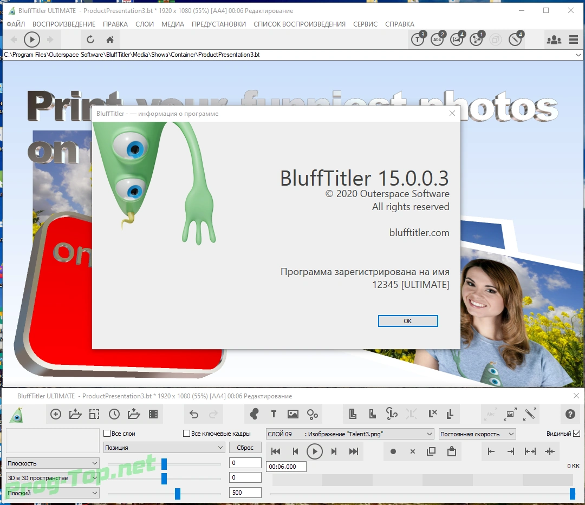Close the bottom tool window
Viewport: 585px width, 505px height.
576,396
